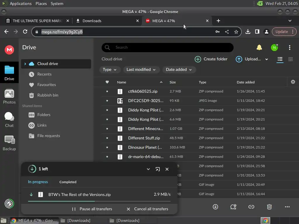Click the MEGA search field
This screenshot has height=224, width=299.
pos(167,48)
